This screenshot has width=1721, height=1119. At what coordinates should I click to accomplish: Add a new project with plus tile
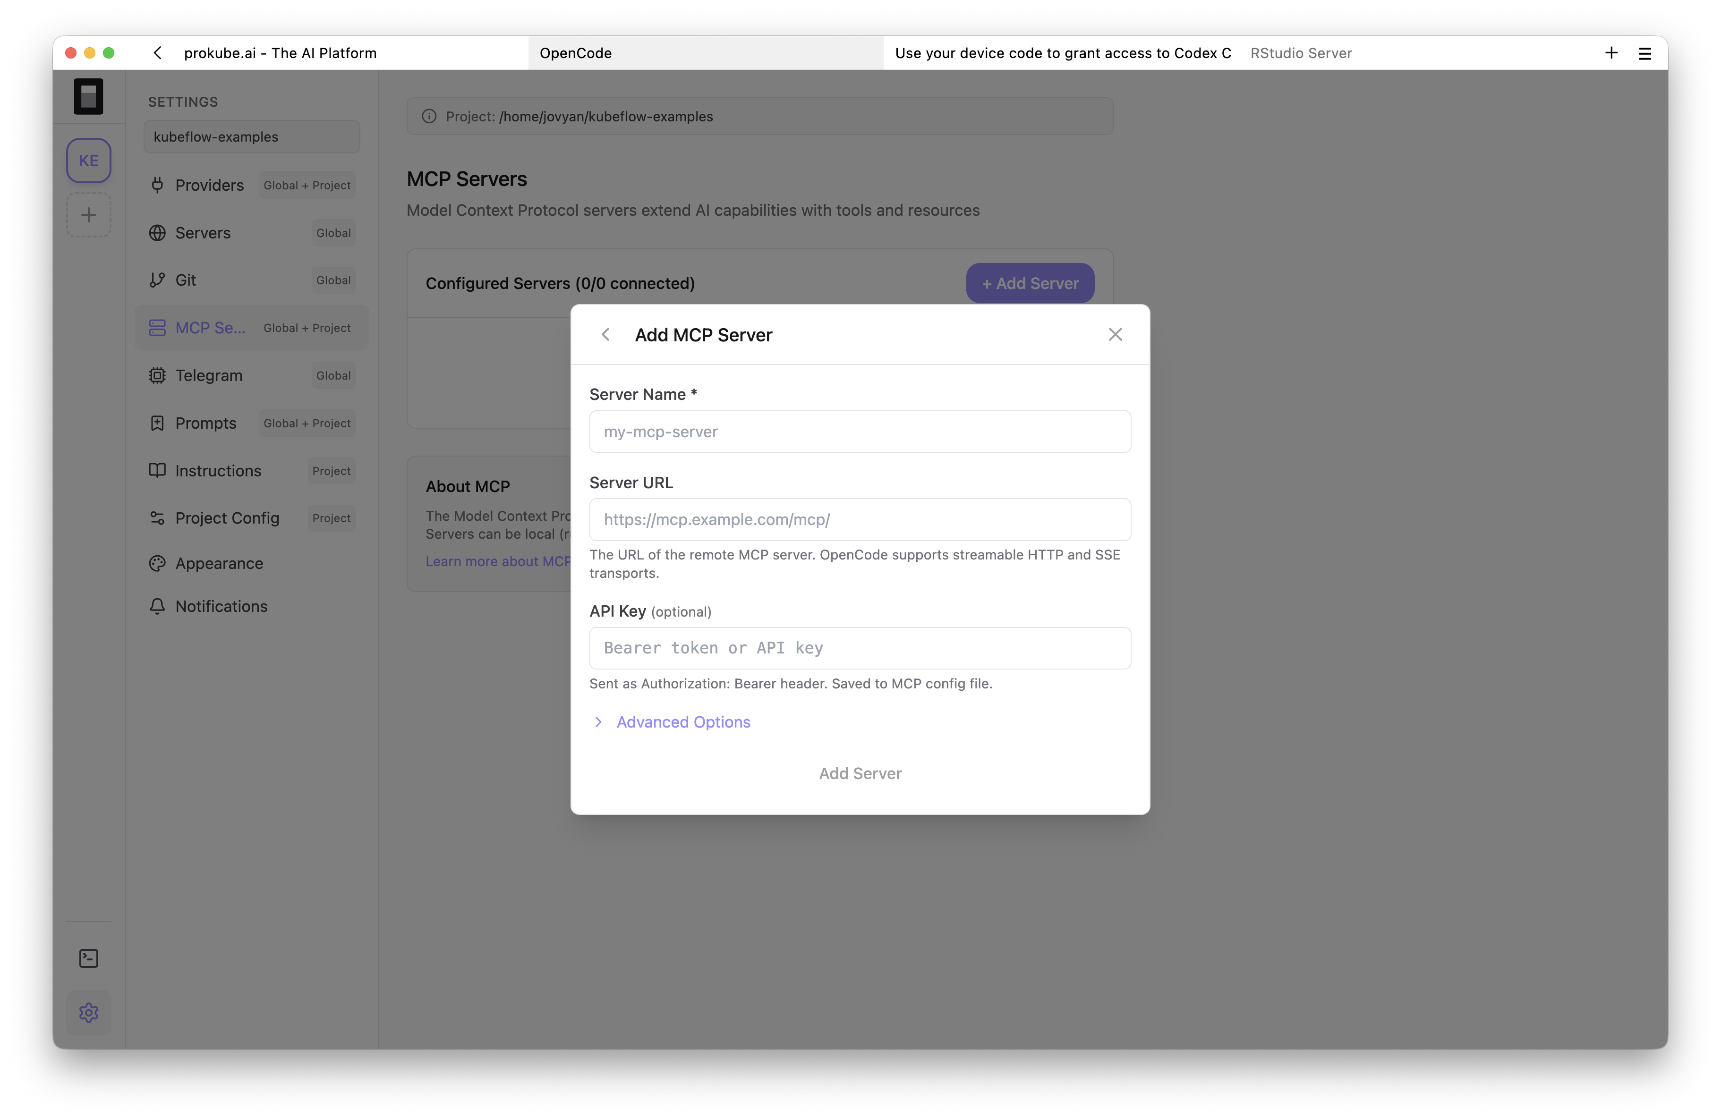pyautogui.click(x=88, y=215)
